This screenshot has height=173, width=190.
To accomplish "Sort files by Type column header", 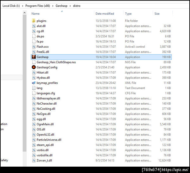I will click(128, 14).
